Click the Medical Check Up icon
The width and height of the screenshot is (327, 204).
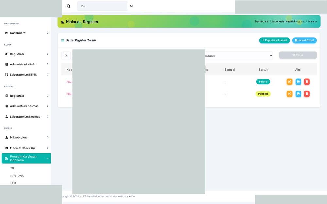point(7,148)
